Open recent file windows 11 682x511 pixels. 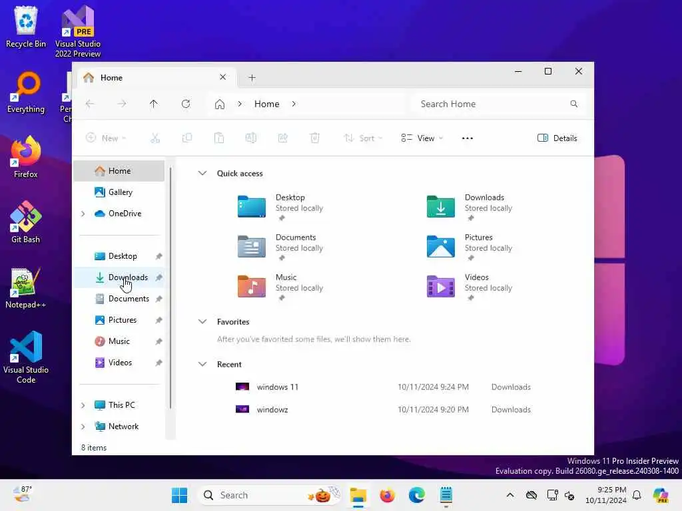[383, 387]
